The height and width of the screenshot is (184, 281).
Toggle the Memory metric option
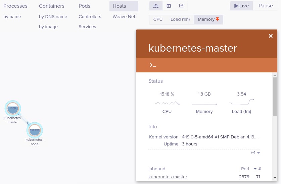208,19
